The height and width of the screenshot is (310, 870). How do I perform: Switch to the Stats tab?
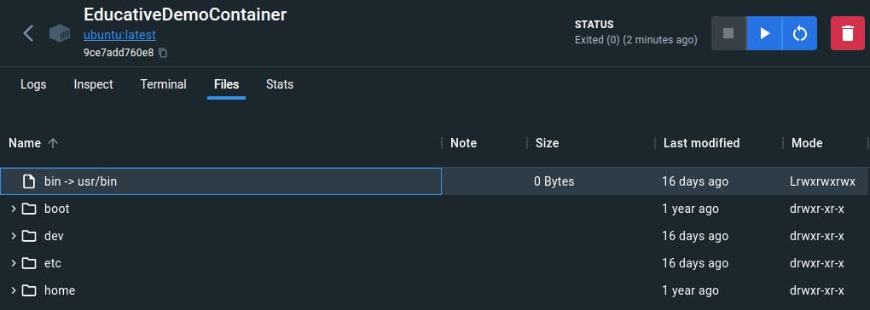tap(280, 84)
